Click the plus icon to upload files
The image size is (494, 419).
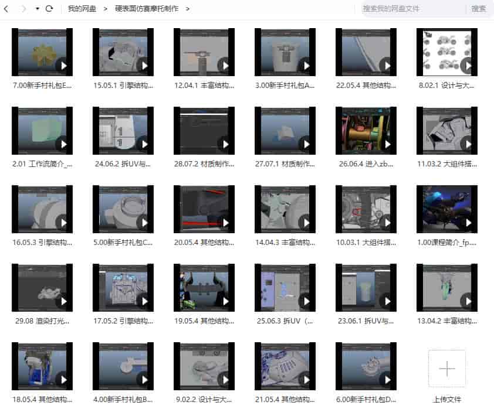(446, 369)
